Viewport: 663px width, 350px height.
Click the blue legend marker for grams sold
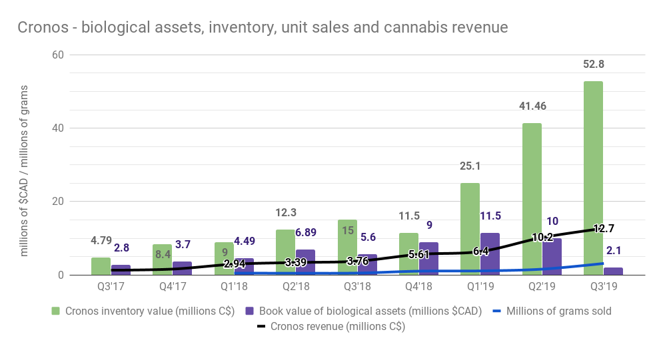[x=497, y=311]
